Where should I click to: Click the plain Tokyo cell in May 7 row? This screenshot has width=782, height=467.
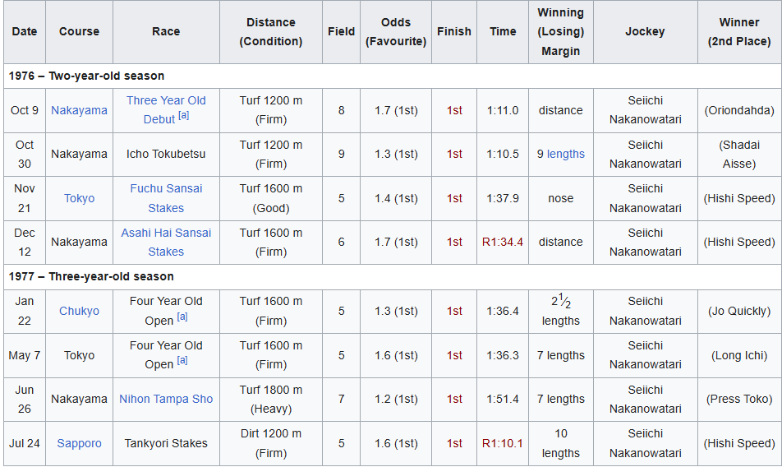click(x=79, y=355)
